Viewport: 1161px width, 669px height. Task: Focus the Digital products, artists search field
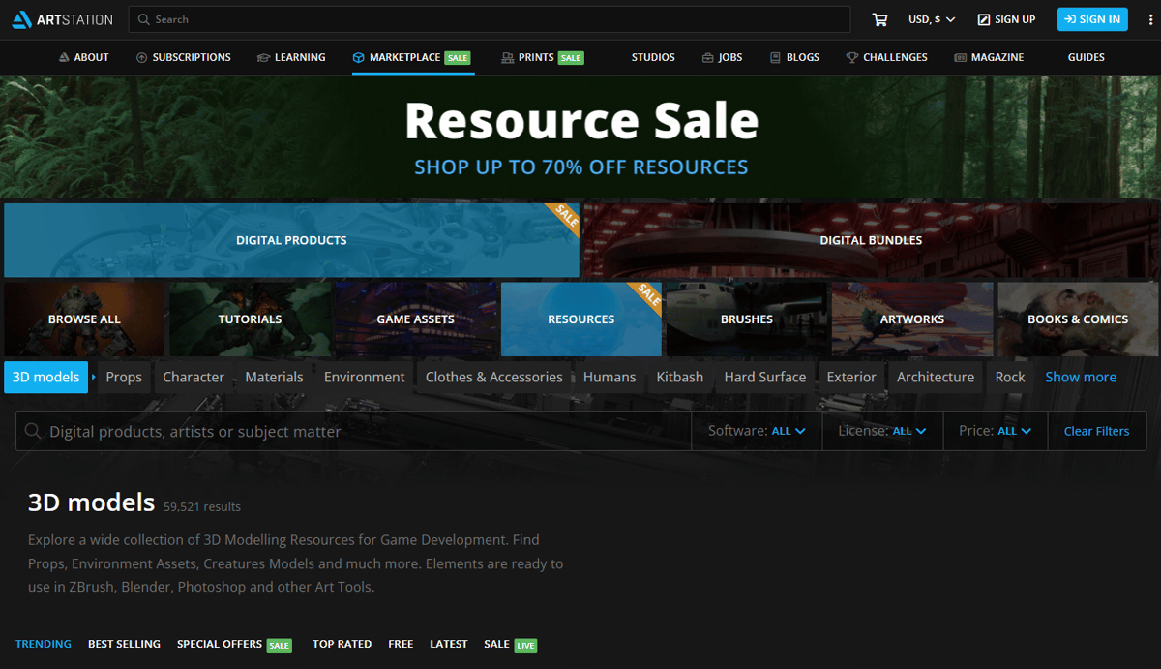tap(353, 431)
